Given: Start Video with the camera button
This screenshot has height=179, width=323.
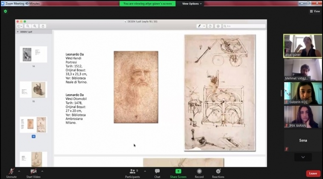Looking at the screenshot, I should [x=33, y=172].
